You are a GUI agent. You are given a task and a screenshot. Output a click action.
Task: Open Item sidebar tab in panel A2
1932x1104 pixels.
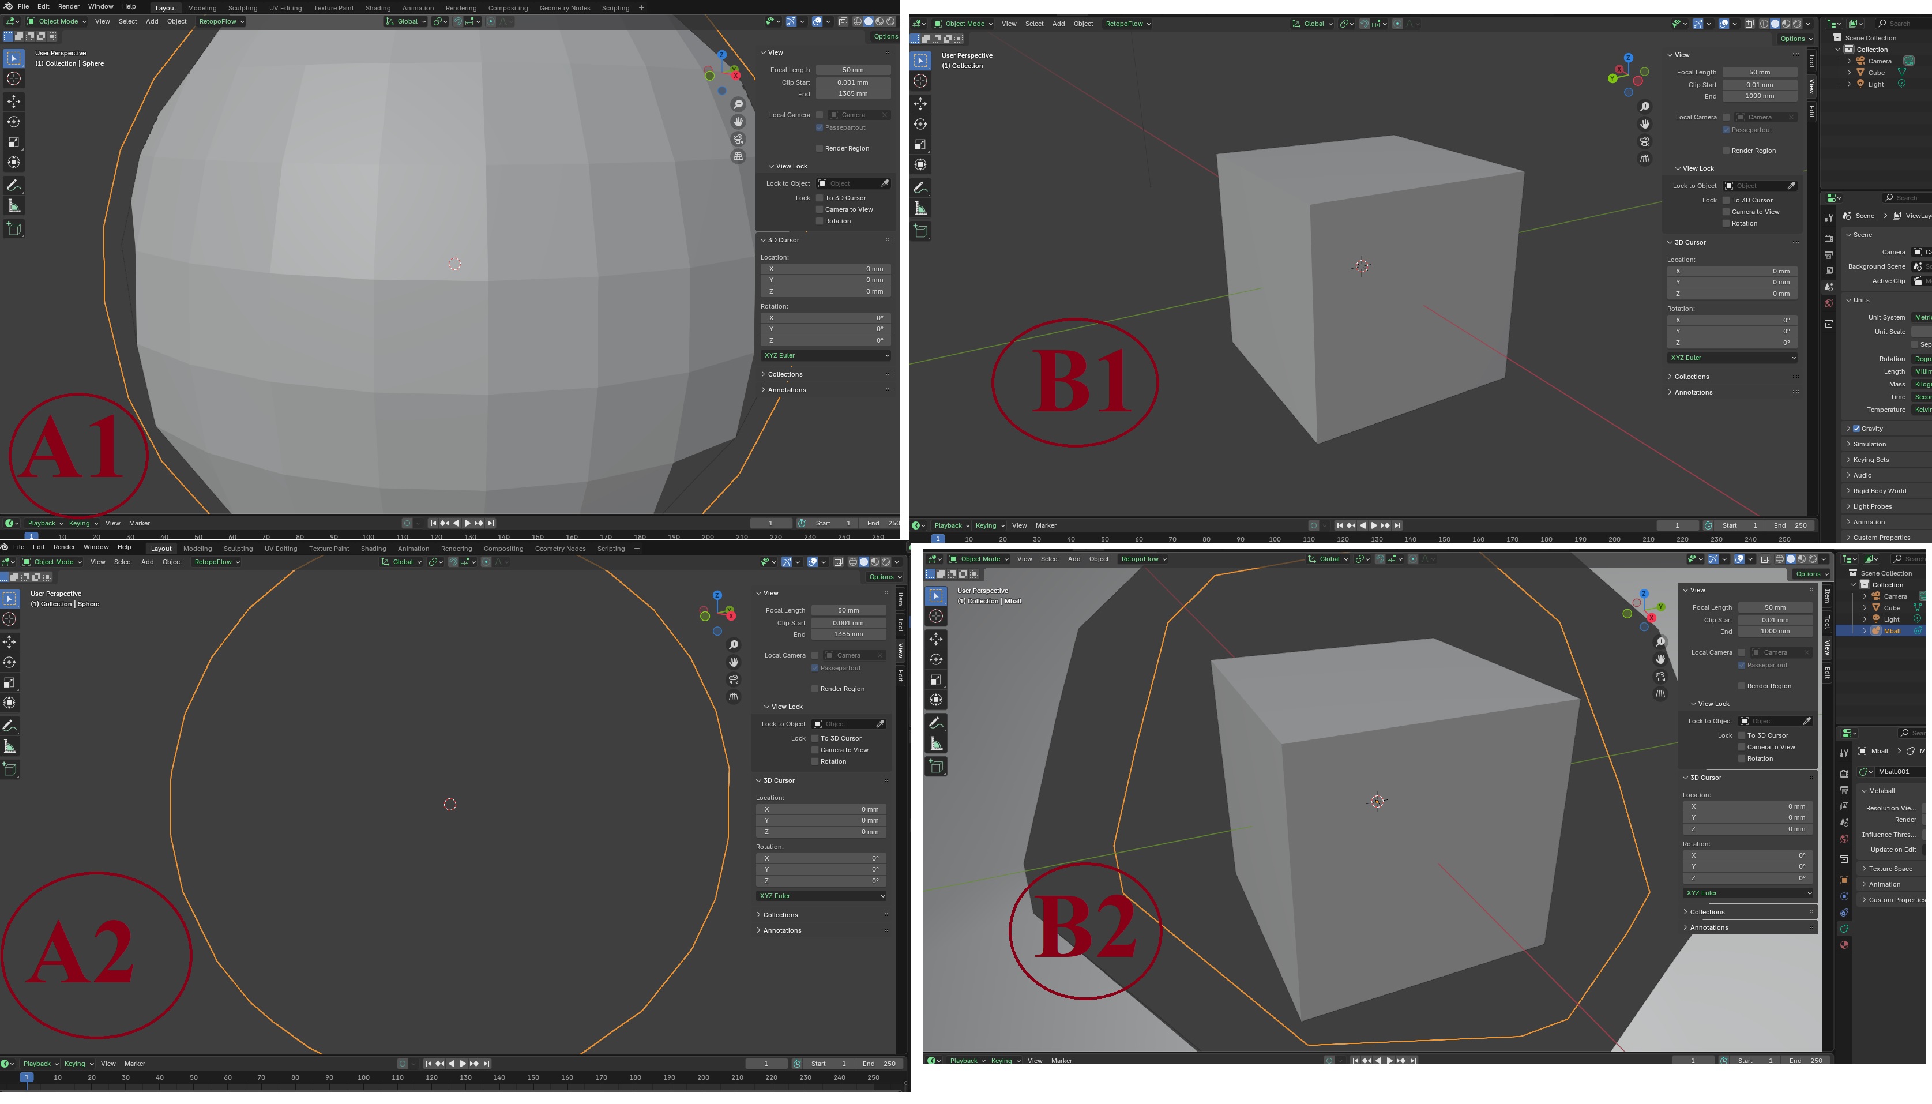(x=900, y=600)
